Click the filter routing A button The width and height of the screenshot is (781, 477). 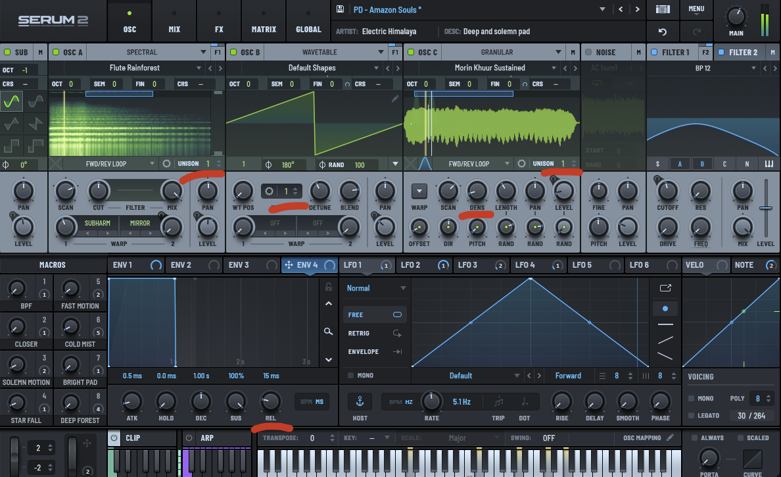pos(680,164)
